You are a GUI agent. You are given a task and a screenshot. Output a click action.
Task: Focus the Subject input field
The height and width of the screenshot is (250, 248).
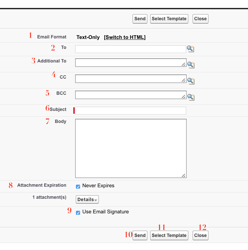click(x=131, y=111)
